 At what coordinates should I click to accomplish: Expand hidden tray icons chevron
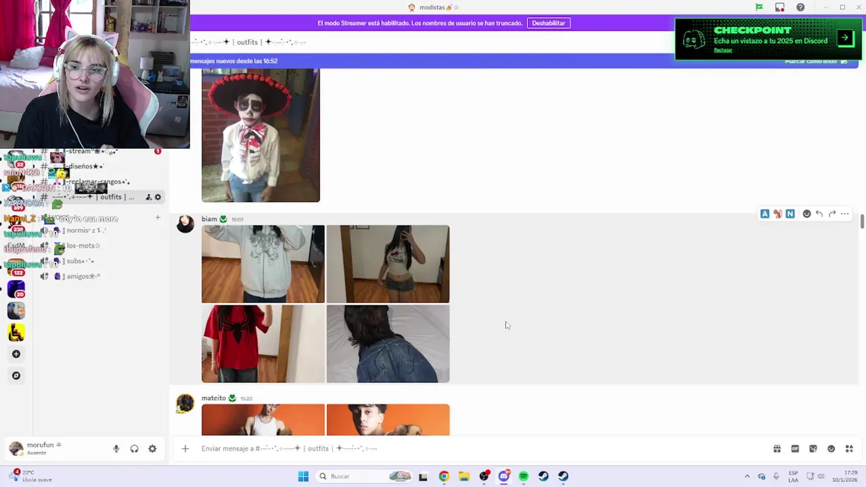point(747,476)
